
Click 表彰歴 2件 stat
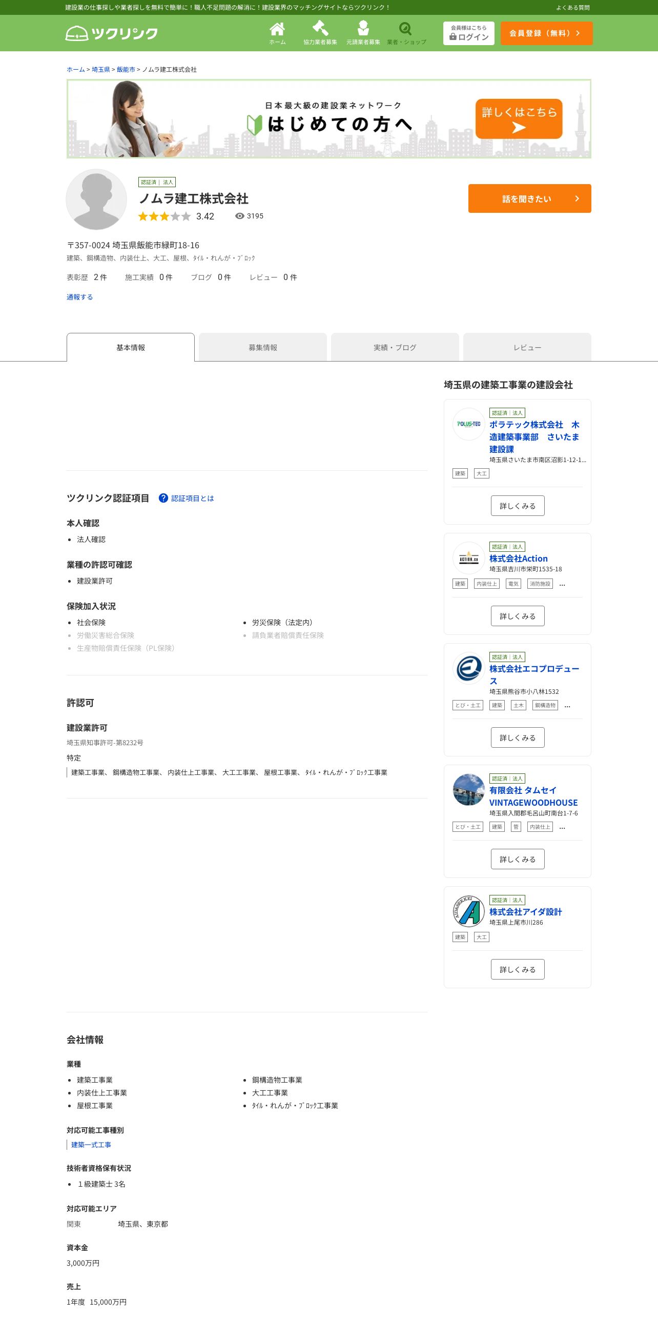(87, 277)
